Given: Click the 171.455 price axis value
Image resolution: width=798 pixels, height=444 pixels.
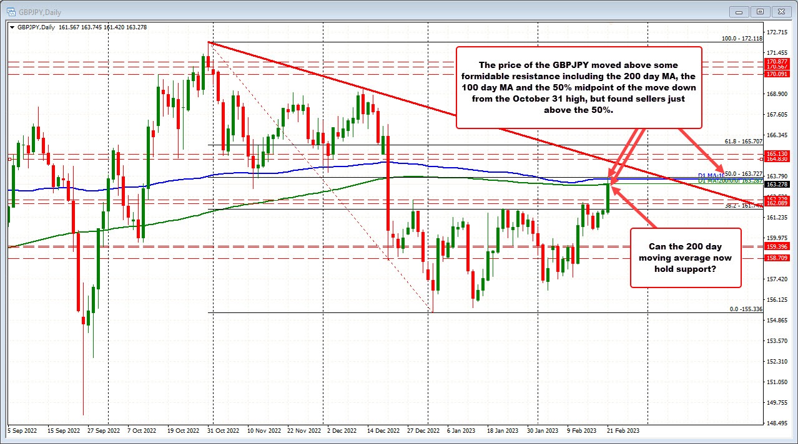Looking at the screenshot, I should 777,53.
